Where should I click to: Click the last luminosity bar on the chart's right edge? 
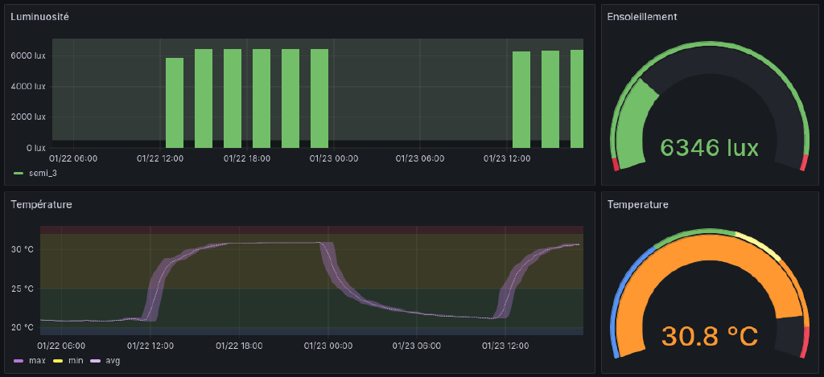click(577, 99)
